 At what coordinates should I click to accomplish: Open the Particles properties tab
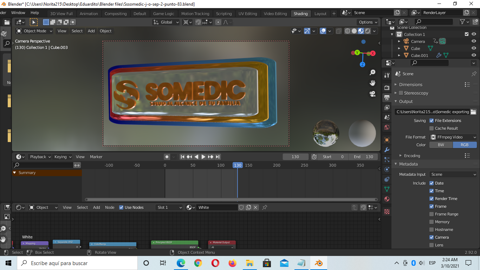point(387,160)
